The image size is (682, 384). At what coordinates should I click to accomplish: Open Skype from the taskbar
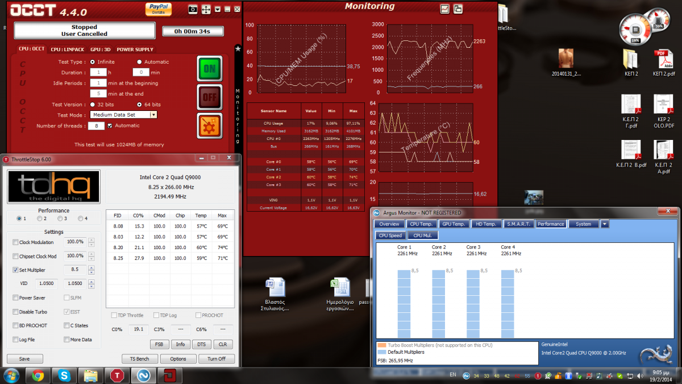point(64,375)
